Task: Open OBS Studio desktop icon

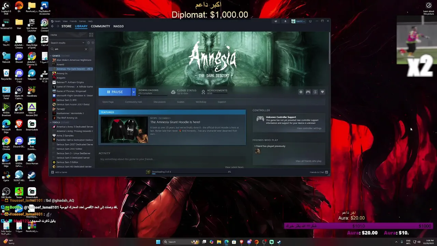Action: coord(6,193)
